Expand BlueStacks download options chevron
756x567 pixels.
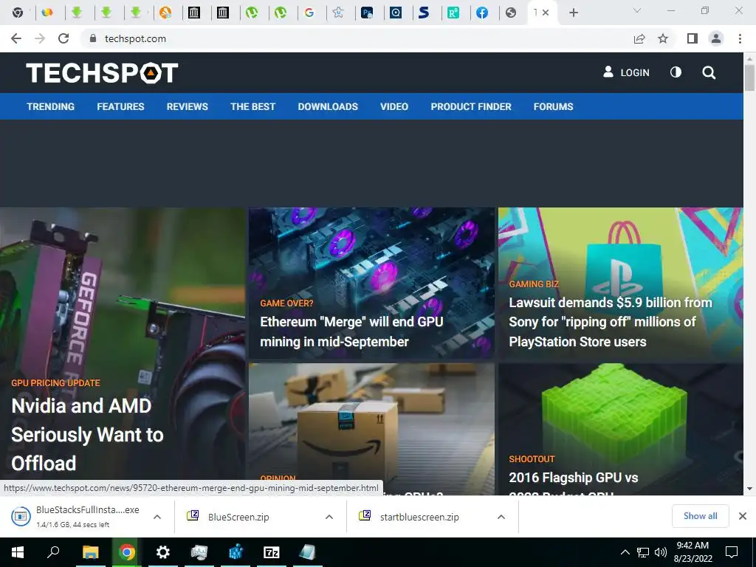(157, 517)
